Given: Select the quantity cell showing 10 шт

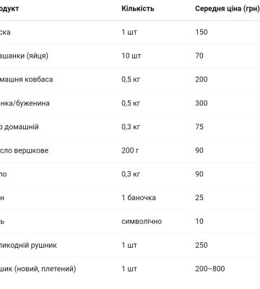Looking at the screenshot, I should click(131, 56).
